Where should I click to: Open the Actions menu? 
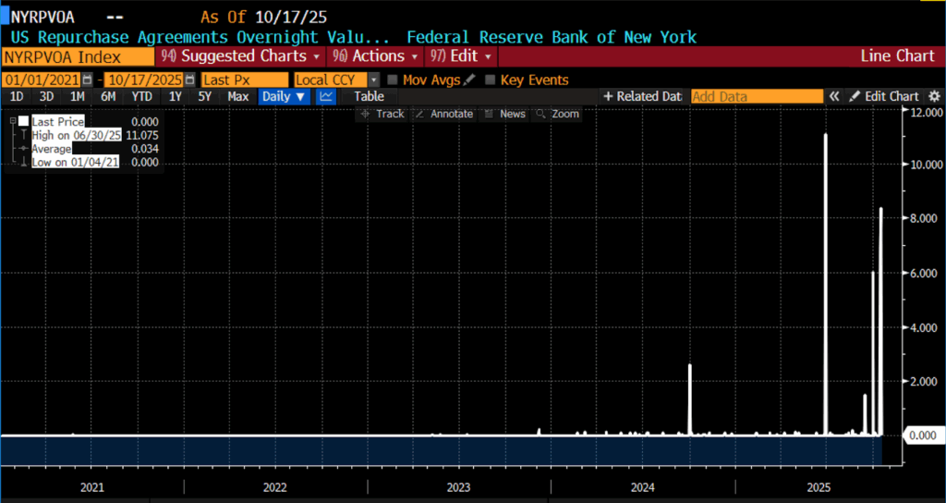click(374, 56)
